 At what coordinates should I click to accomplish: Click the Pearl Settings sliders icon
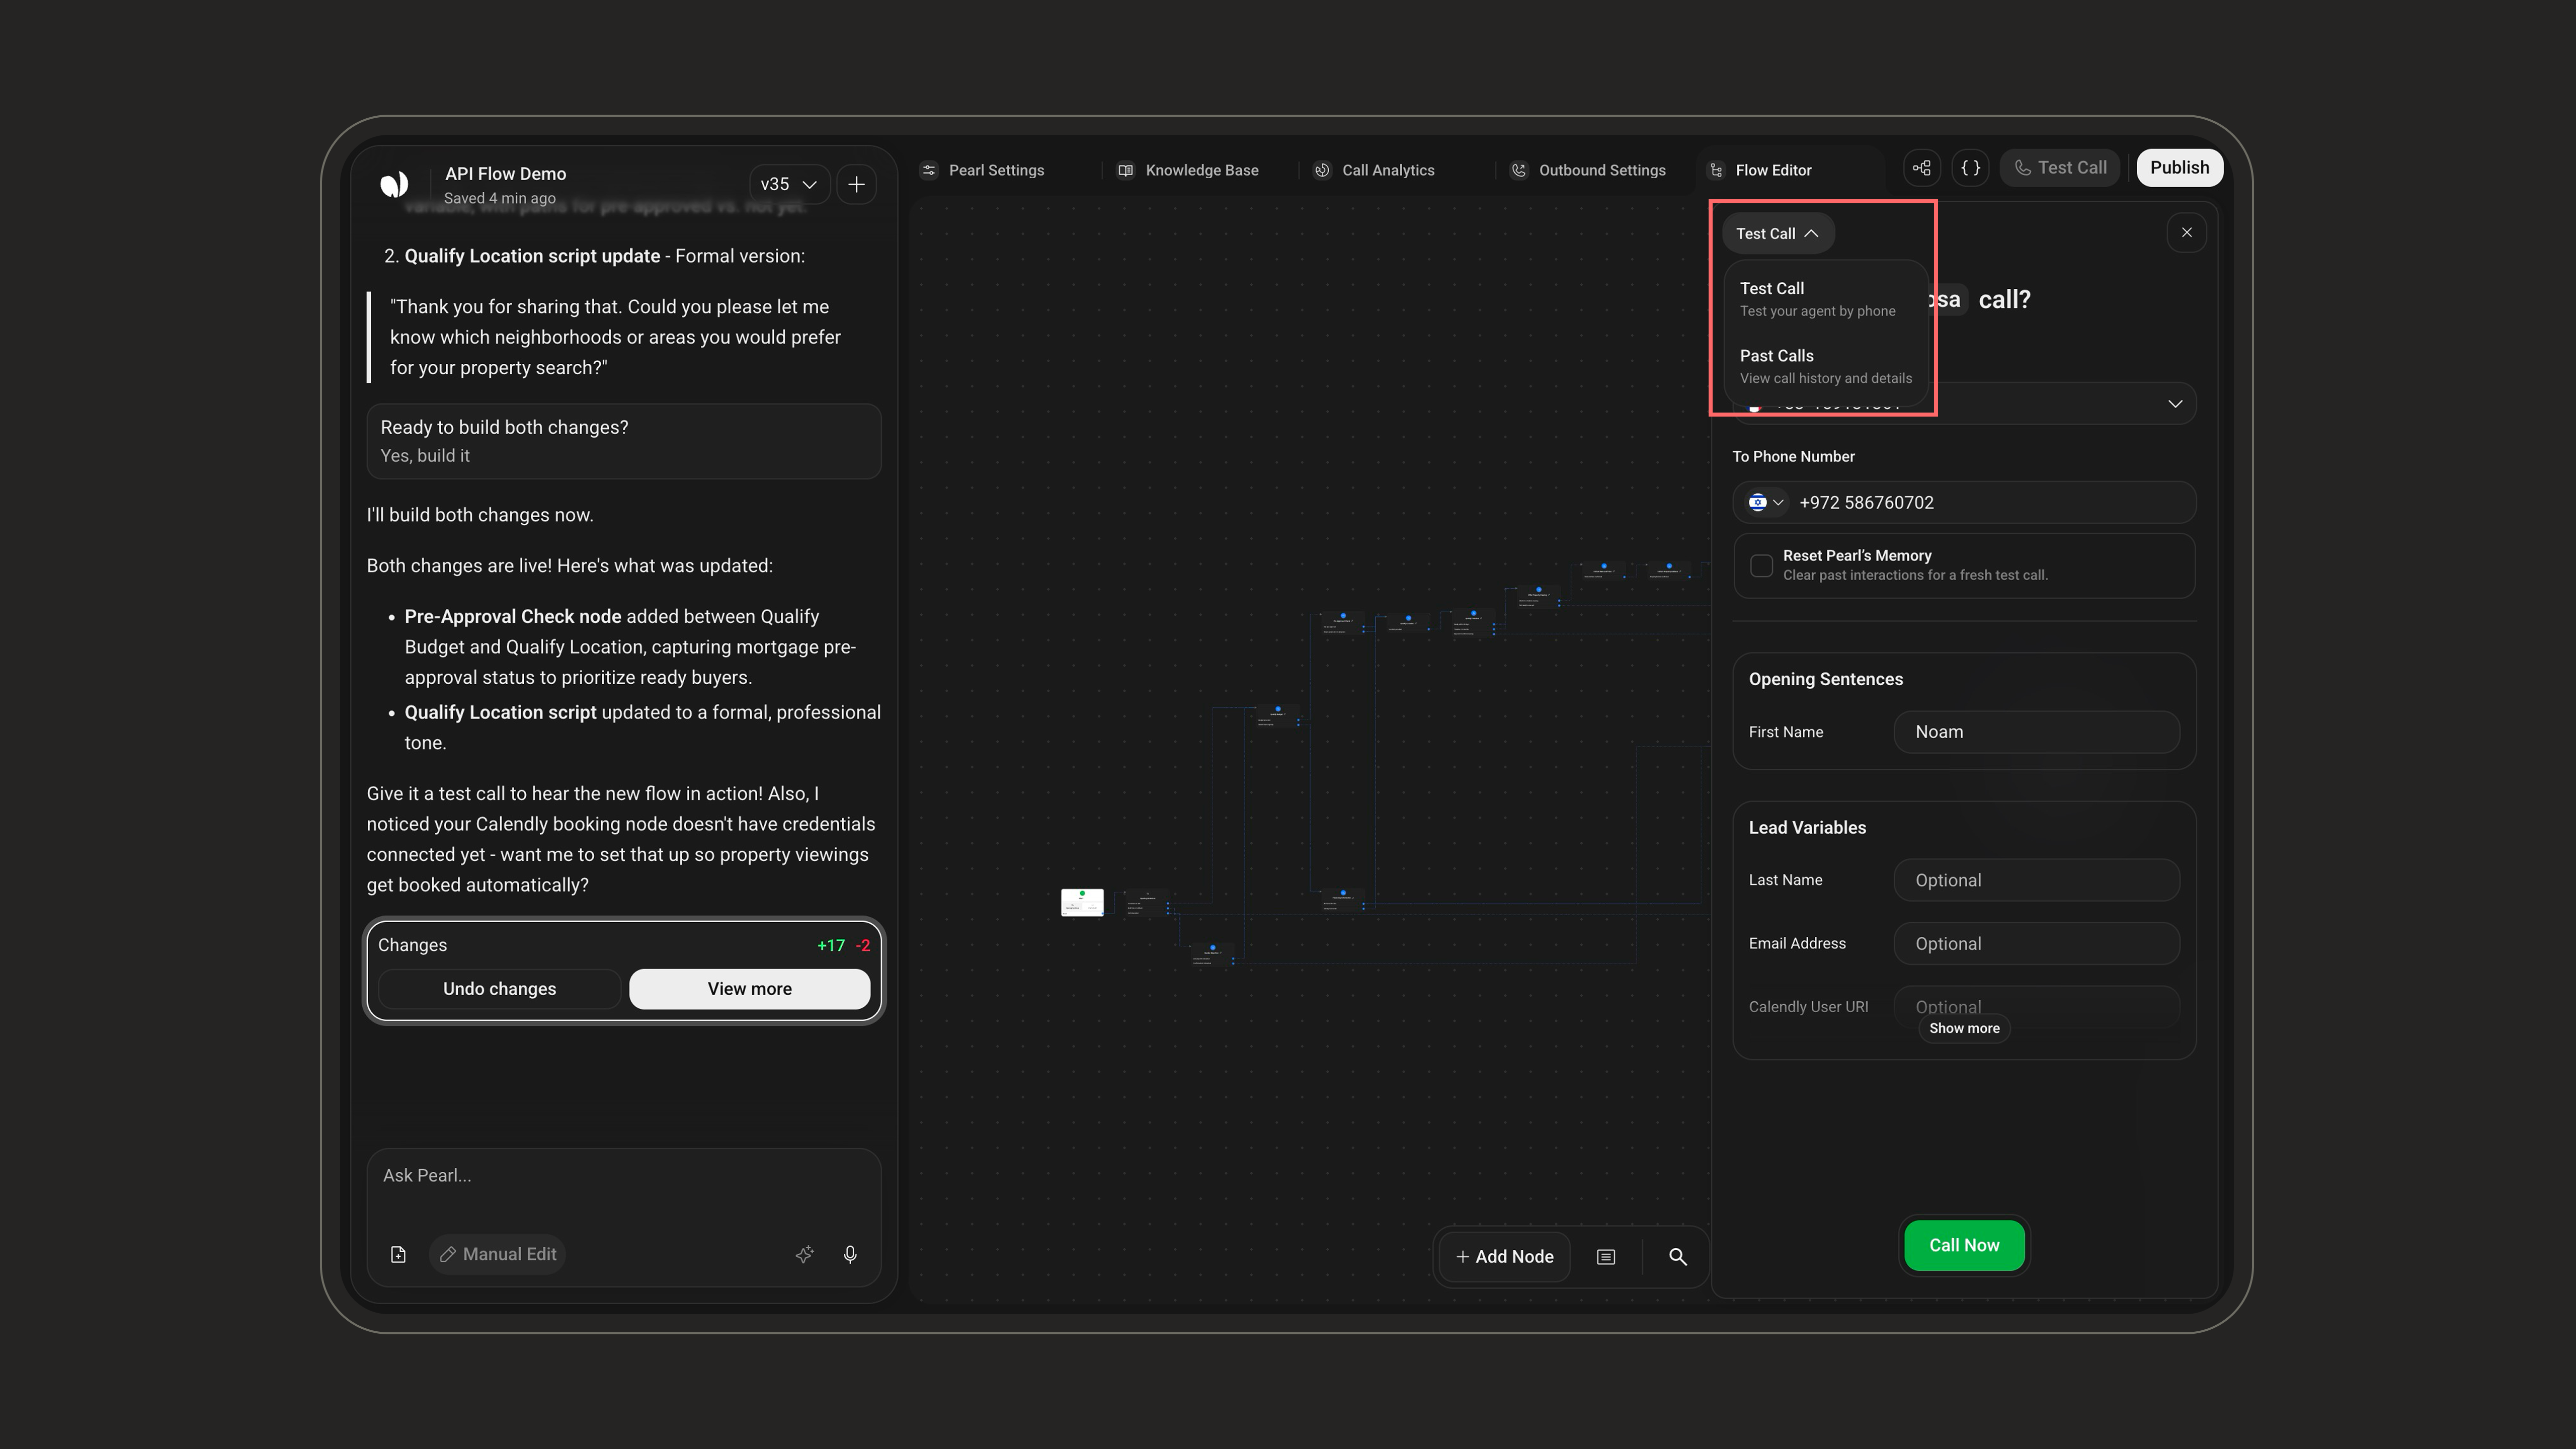[x=929, y=170]
